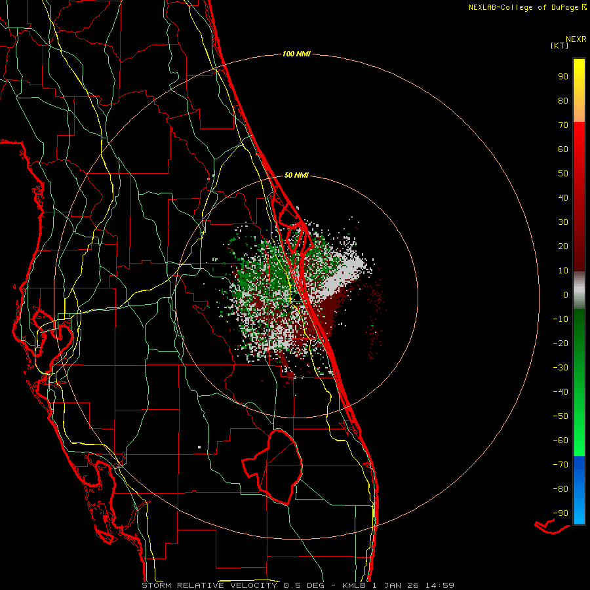Image resolution: width=590 pixels, height=590 pixels.
Task: Click the NEXR label above the color bar
Action: (576, 39)
